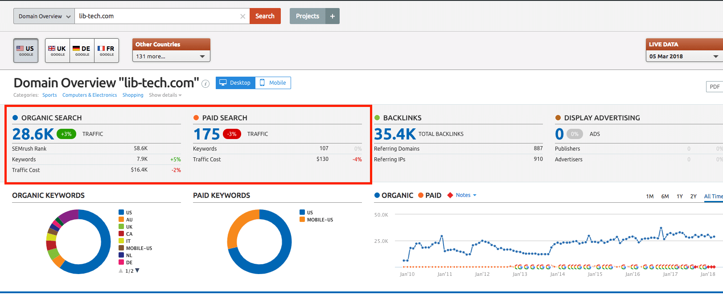Click Referring Domains 887 value
The width and height of the screenshot is (723, 295).
click(538, 148)
